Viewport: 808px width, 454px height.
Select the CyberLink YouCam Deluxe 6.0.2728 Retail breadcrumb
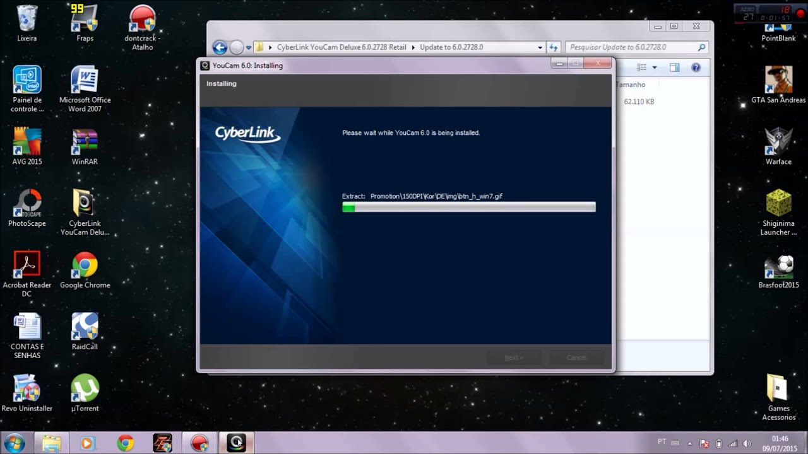click(342, 47)
